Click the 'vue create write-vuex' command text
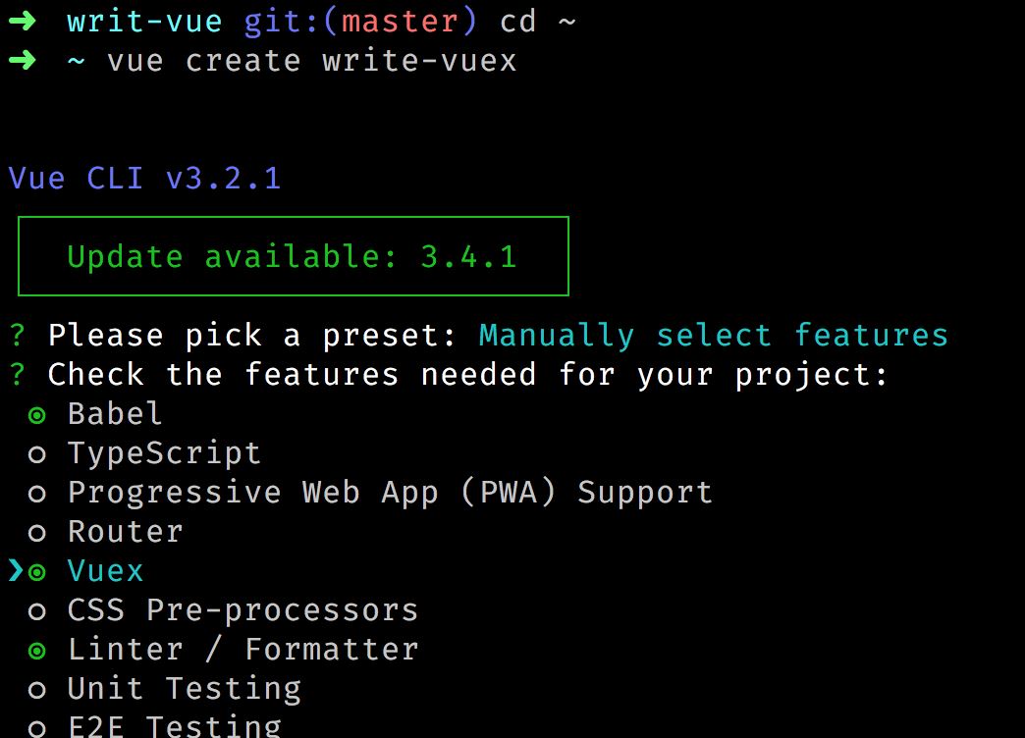The image size is (1025, 738). 311,61
